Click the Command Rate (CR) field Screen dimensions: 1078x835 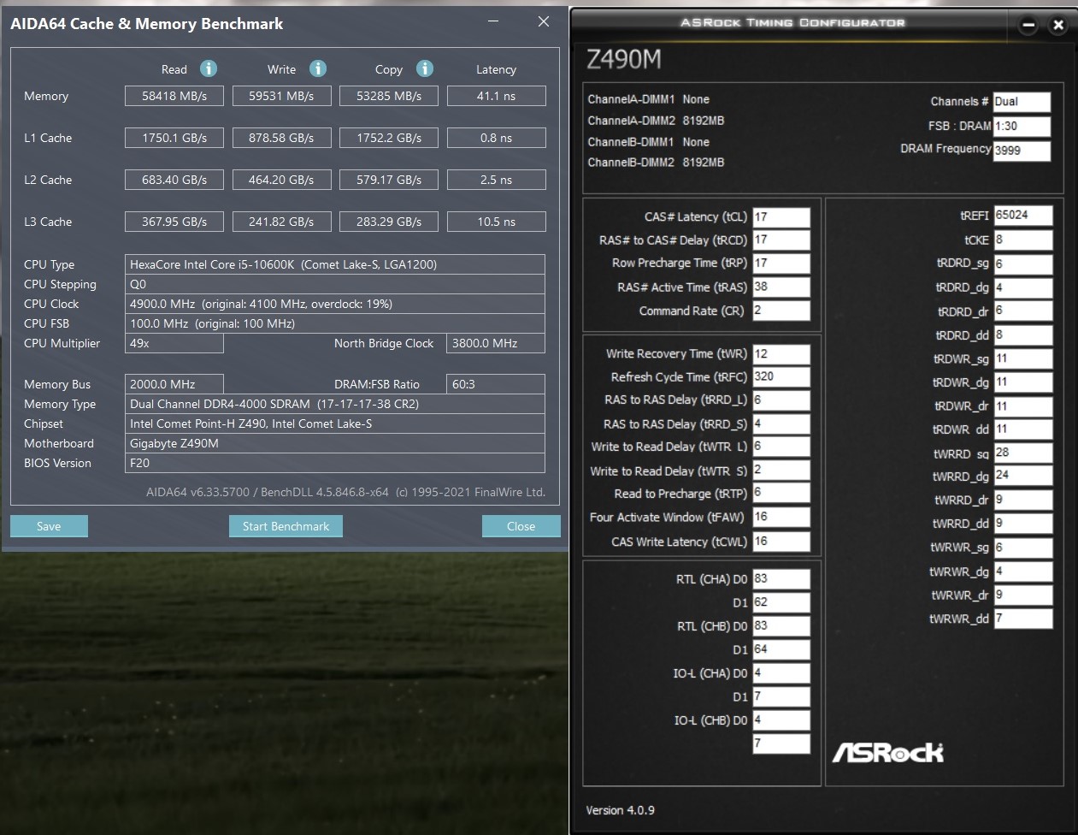click(781, 311)
